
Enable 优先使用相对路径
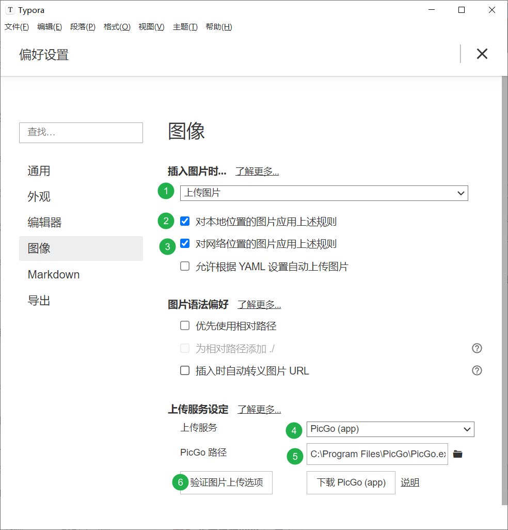click(x=184, y=325)
